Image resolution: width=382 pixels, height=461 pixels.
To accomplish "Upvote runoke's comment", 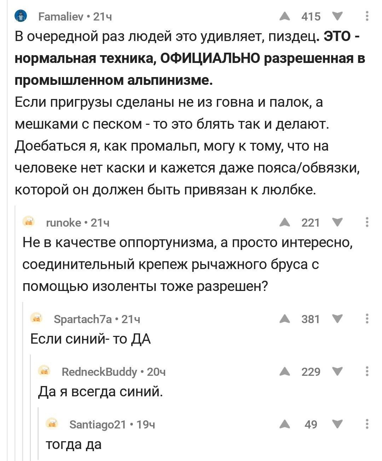I will click(x=285, y=222).
